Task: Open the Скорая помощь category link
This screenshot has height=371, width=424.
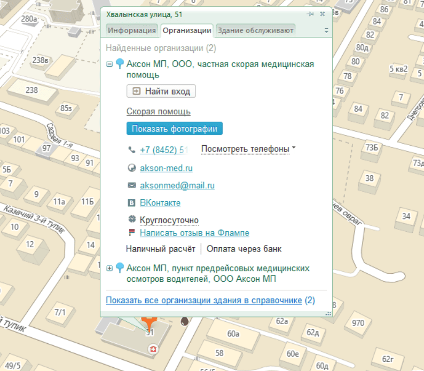Action: (x=159, y=112)
